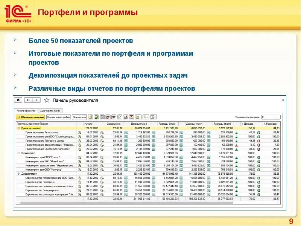Click clock icon beside Проектирование Автосалона name
The width and height of the screenshot is (301, 226).
(79, 133)
